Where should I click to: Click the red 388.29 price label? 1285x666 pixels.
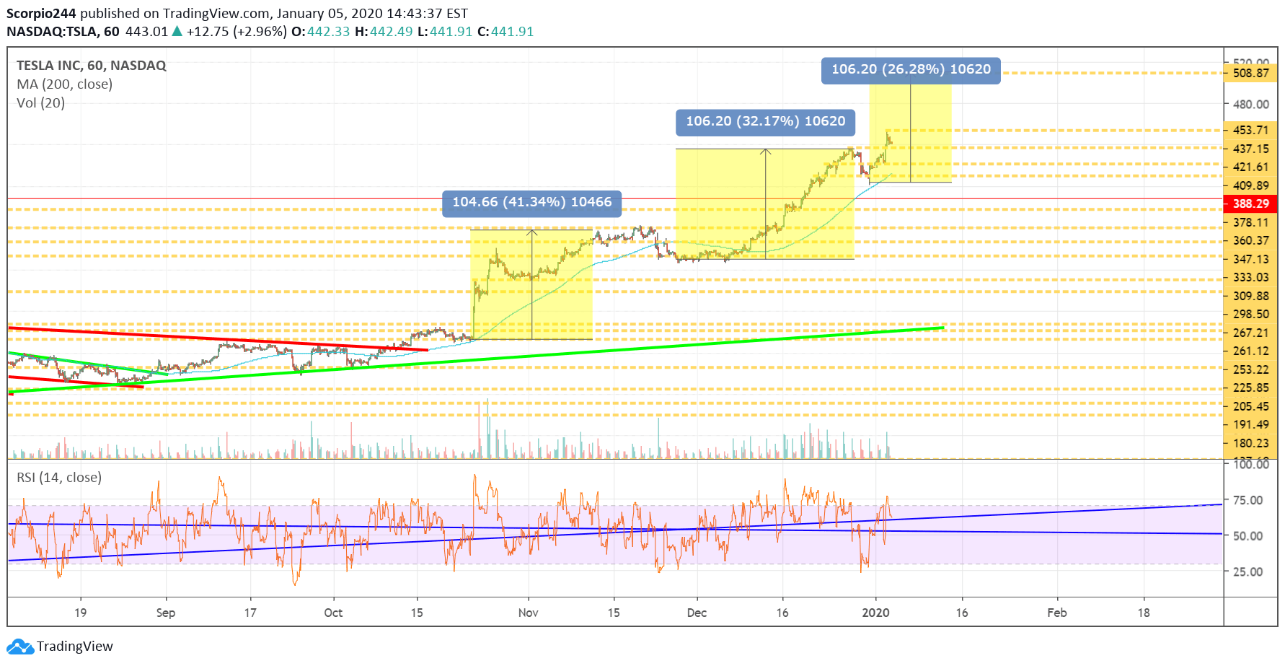[1250, 204]
